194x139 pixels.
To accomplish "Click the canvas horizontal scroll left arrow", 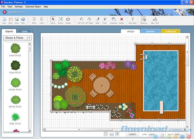I will point(44,130).
